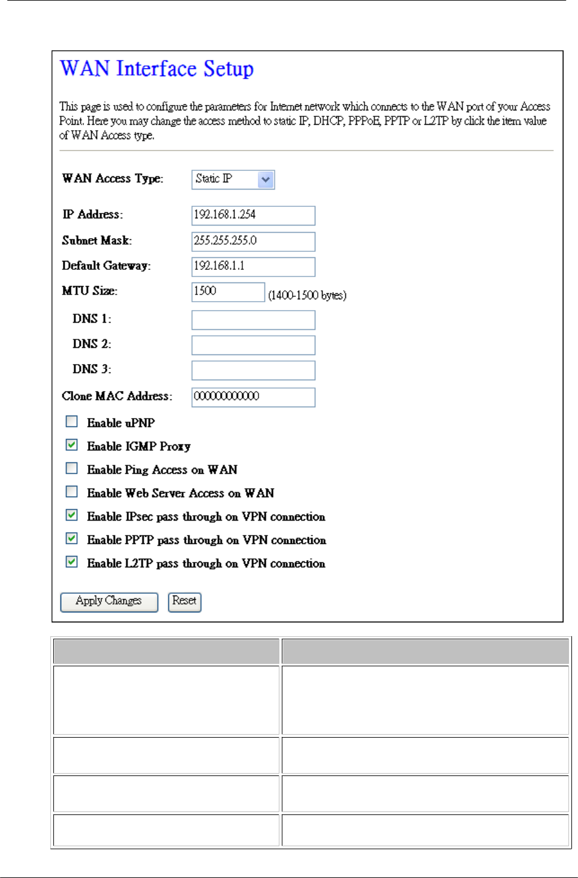Toggle L2TP pass through checkbox
The width and height of the screenshot is (578, 878).
click(x=71, y=562)
